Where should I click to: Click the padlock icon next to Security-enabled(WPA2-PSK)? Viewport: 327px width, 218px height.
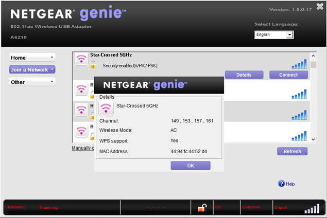(x=93, y=65)
